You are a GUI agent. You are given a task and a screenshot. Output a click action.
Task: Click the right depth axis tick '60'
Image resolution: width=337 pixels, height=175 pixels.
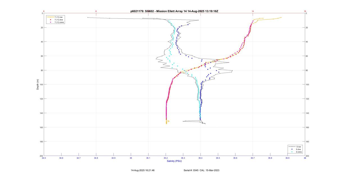[x=307, y=56]
